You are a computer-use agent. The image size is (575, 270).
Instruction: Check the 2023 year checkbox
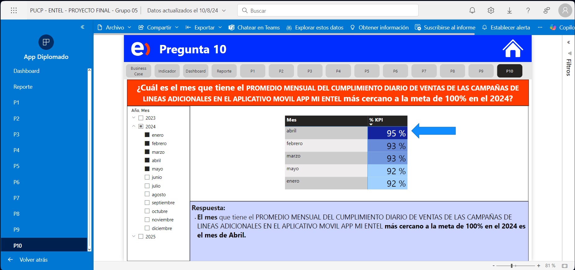141,118
